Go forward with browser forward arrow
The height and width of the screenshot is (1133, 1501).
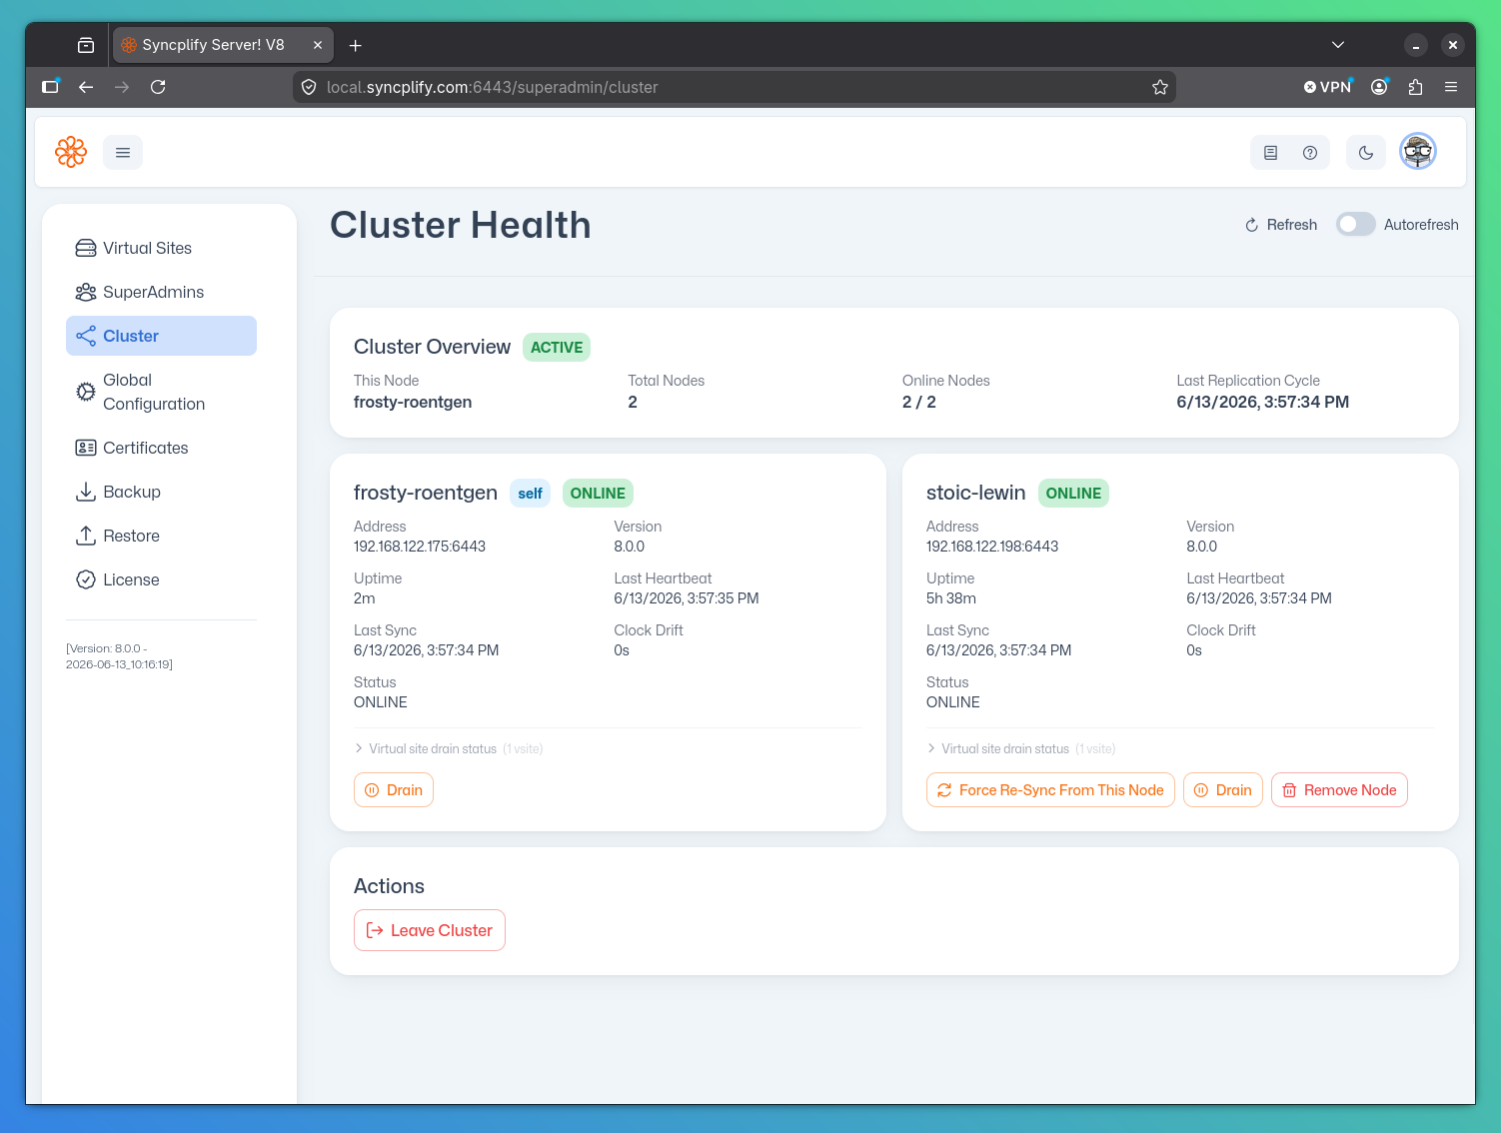point(122,87)
